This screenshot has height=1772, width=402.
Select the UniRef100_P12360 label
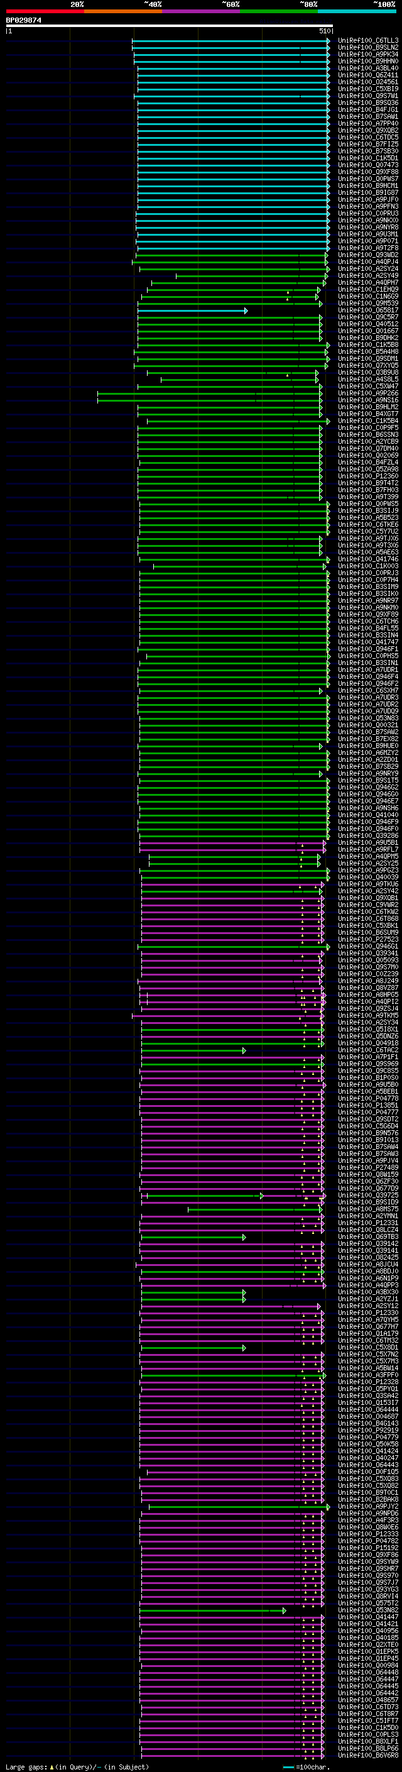tap(367, 476)
